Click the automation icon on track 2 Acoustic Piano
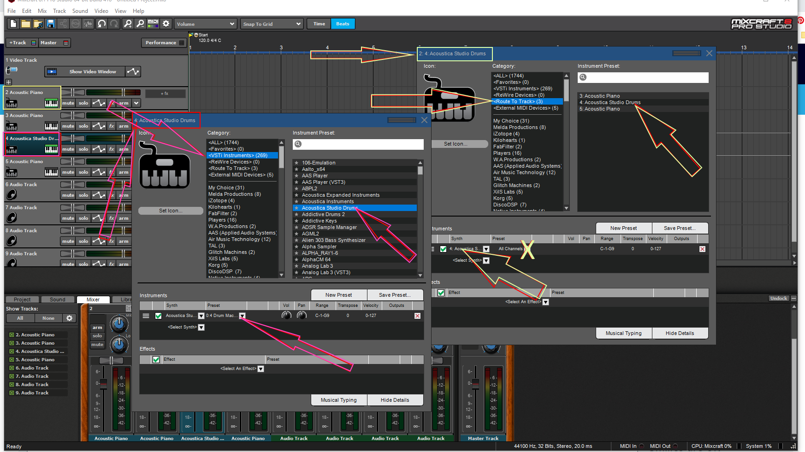Screen dimensions: 805x452 tap(99, 103)
